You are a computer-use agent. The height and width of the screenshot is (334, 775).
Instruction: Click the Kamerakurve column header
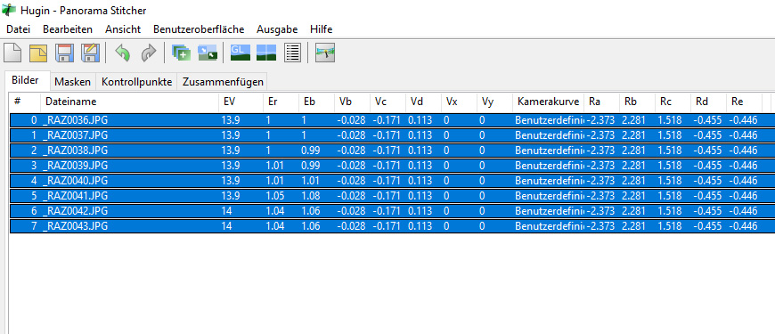[548, 102]
